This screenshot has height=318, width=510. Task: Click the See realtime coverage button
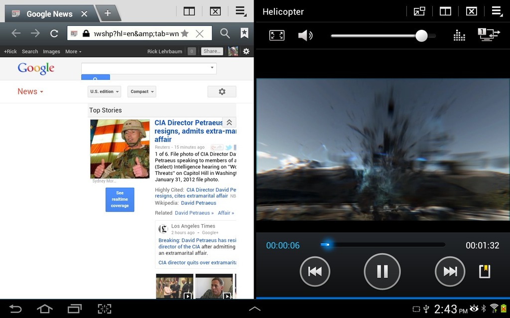pos(120,199)
